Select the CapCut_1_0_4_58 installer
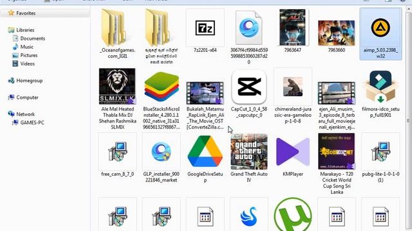The width and height of the screenshot is (412, 231). 249,93
